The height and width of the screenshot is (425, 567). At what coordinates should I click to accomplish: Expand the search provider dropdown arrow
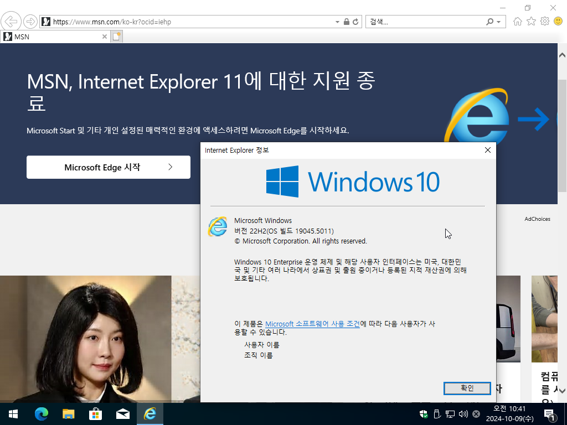(499, 22)
